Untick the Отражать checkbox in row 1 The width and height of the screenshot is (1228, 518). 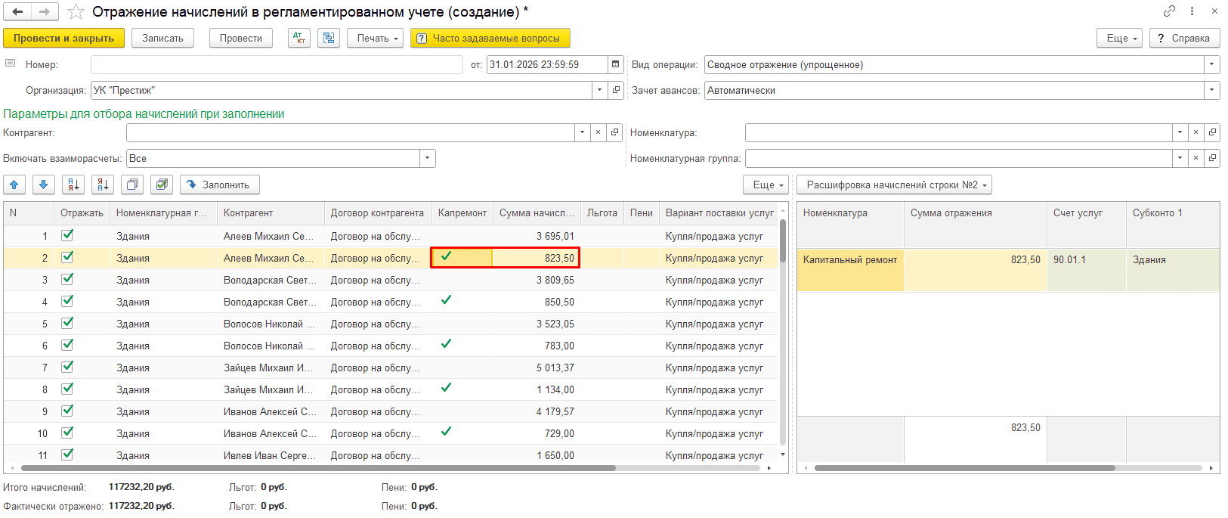tap(67, 235)
